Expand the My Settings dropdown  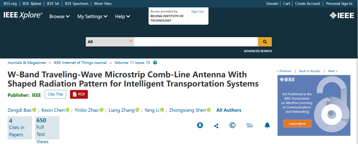(x=92, y=16)
